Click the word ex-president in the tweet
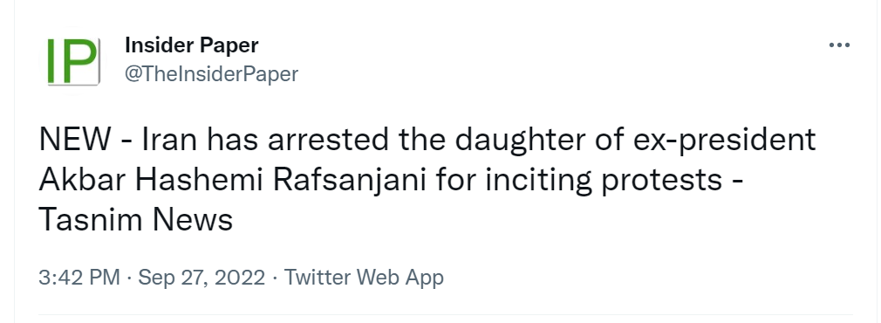Image resolution: width=881 pixels, height=323 pixels. pos(724,141)
